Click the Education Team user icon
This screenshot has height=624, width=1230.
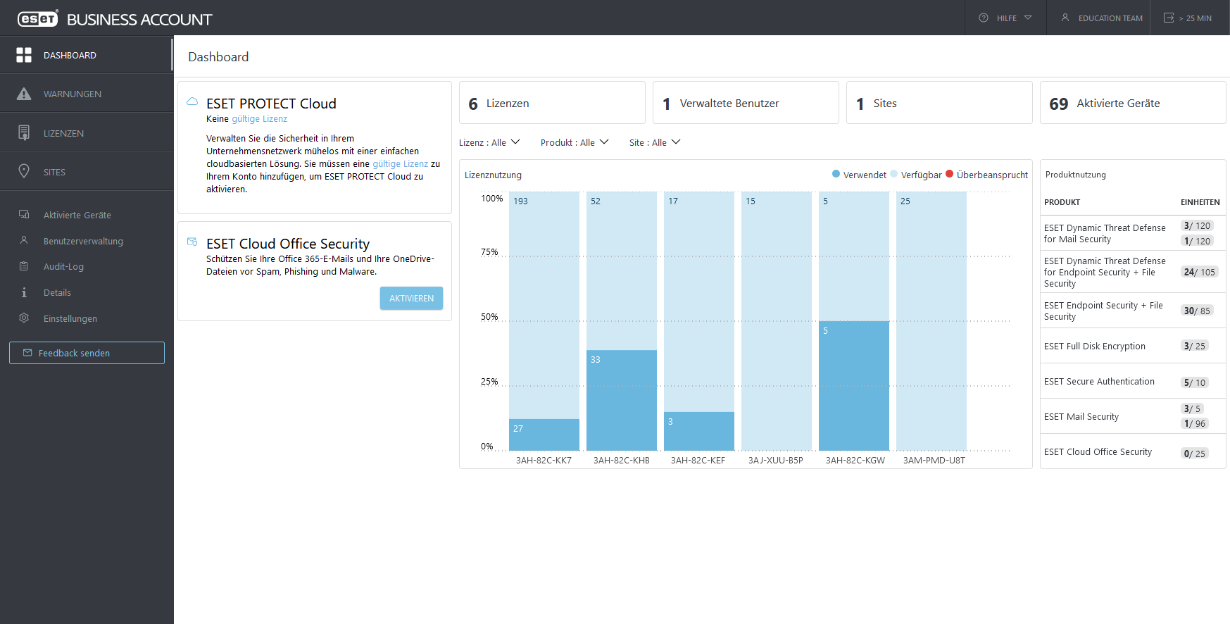coord(1065,18)
